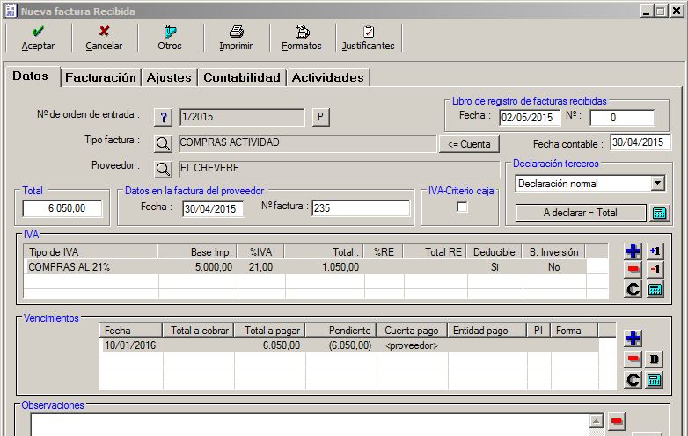
Task: Click the Nº factura field containing 235
Action: click(361, 208)
